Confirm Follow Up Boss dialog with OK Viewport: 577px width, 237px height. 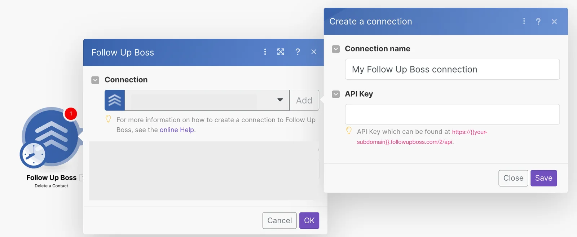[x=309, y=220]
